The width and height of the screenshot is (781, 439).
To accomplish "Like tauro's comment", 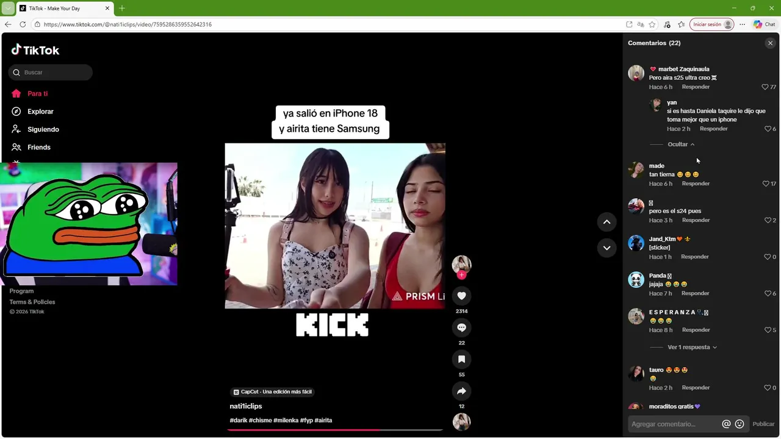I will tap(768, 388).
